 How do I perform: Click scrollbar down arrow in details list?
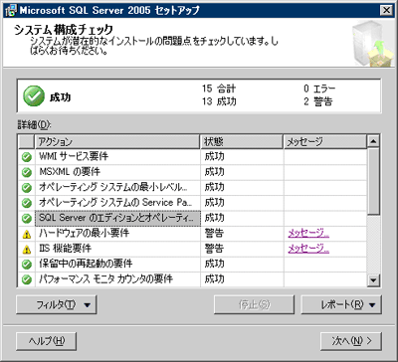(374, 280)
